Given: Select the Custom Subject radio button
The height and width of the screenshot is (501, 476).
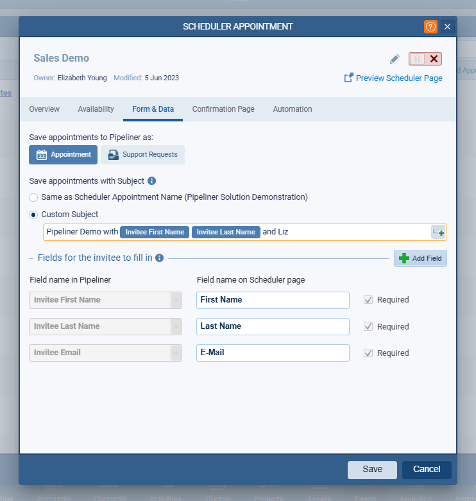Looking at the screenshot, I should (33, 215).
